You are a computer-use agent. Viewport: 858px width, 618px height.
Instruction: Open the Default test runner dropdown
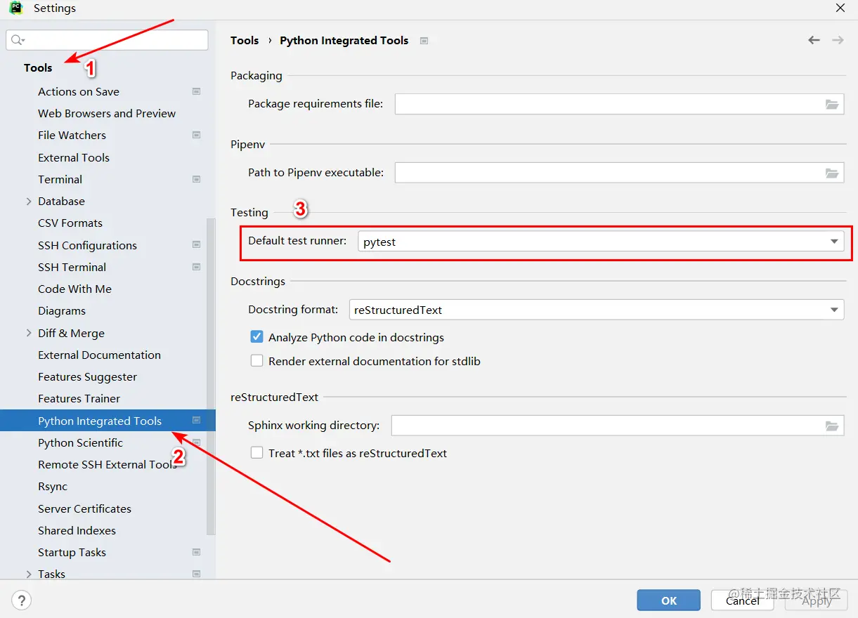pyautogui.click(x=834, y=242)
